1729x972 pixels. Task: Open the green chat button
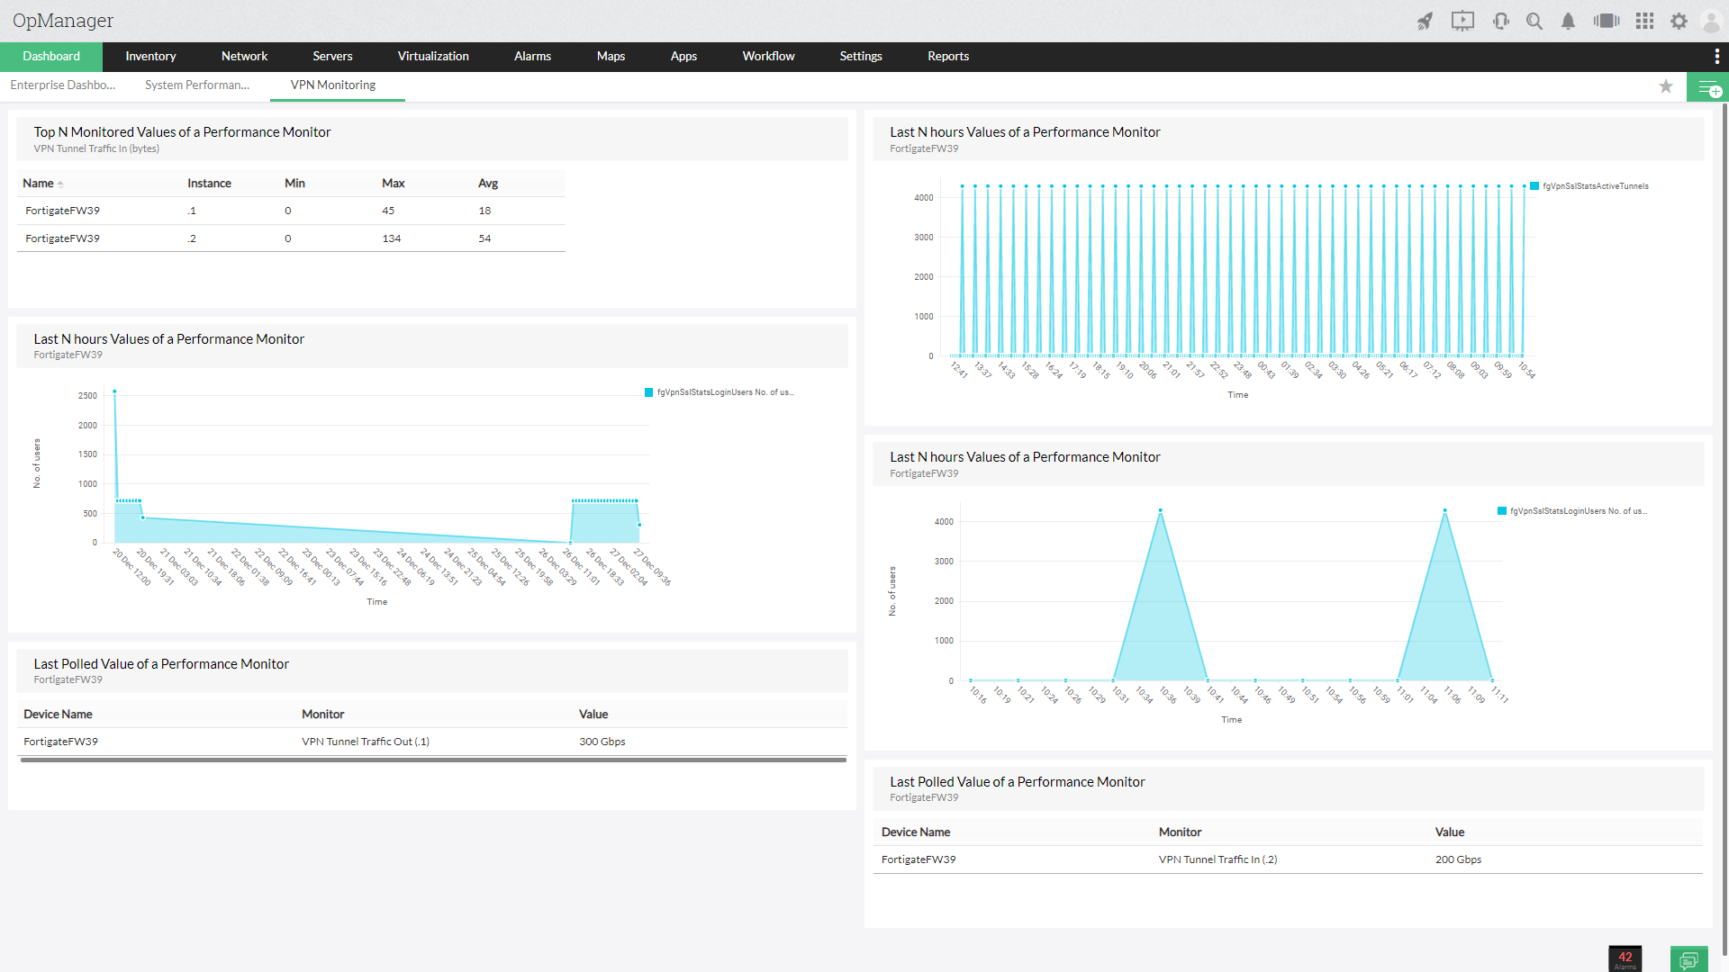[1688, 959]
